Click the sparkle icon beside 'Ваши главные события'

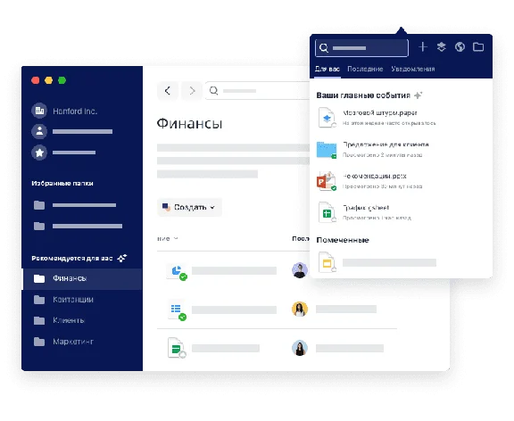click(x=418, y=95)
